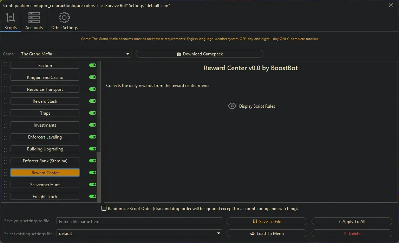Viewport: 399px width, 243px height.
Task: Click the drag handle beside Investments
Action: pyautogui.click(x=6, y=125)
